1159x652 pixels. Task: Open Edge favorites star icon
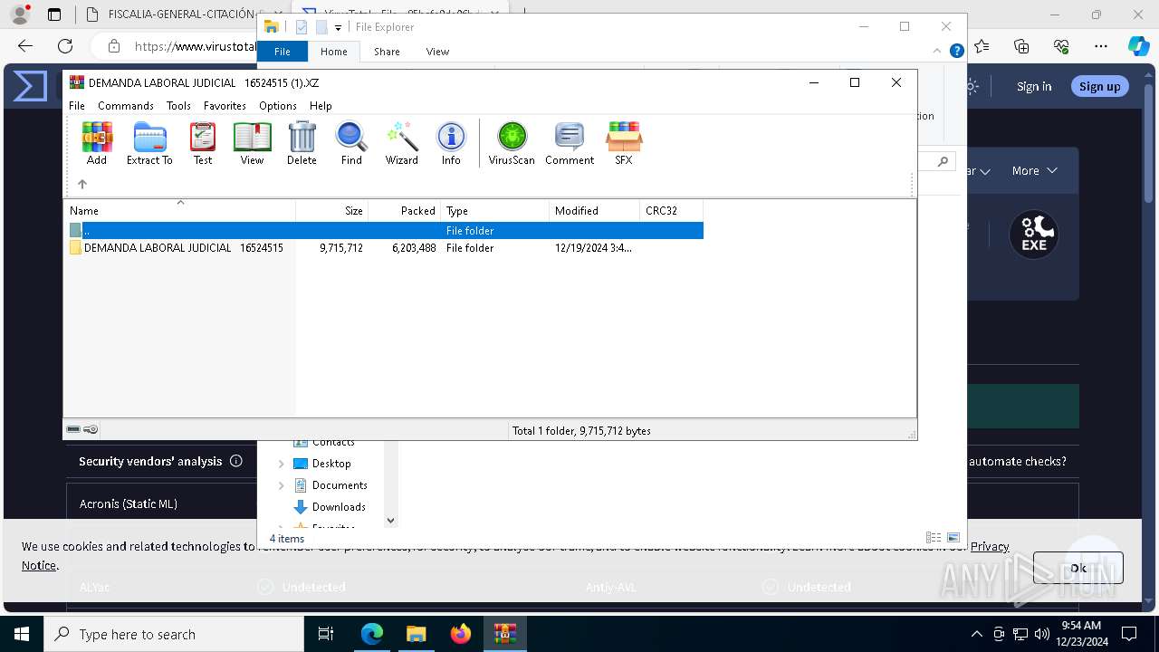point(982,46)
